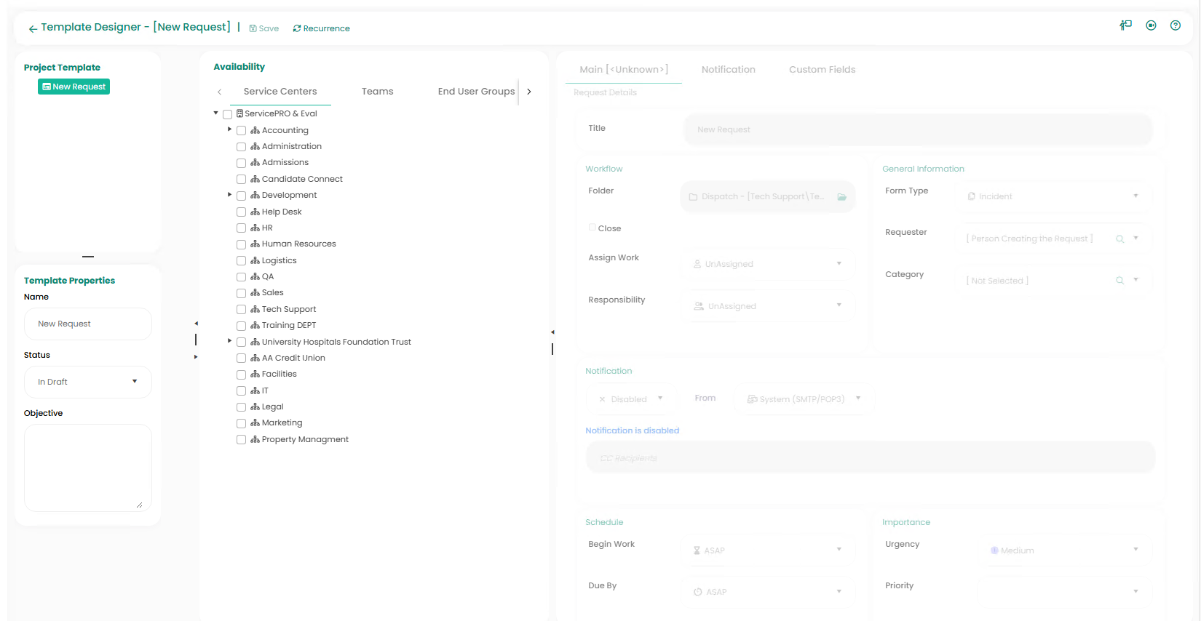Check the Tech Support service center

[241, 310]
